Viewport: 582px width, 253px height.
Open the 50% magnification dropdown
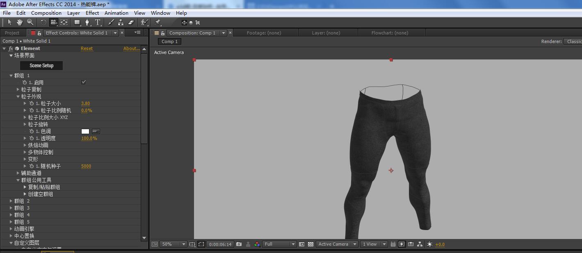tap(173, 244)
